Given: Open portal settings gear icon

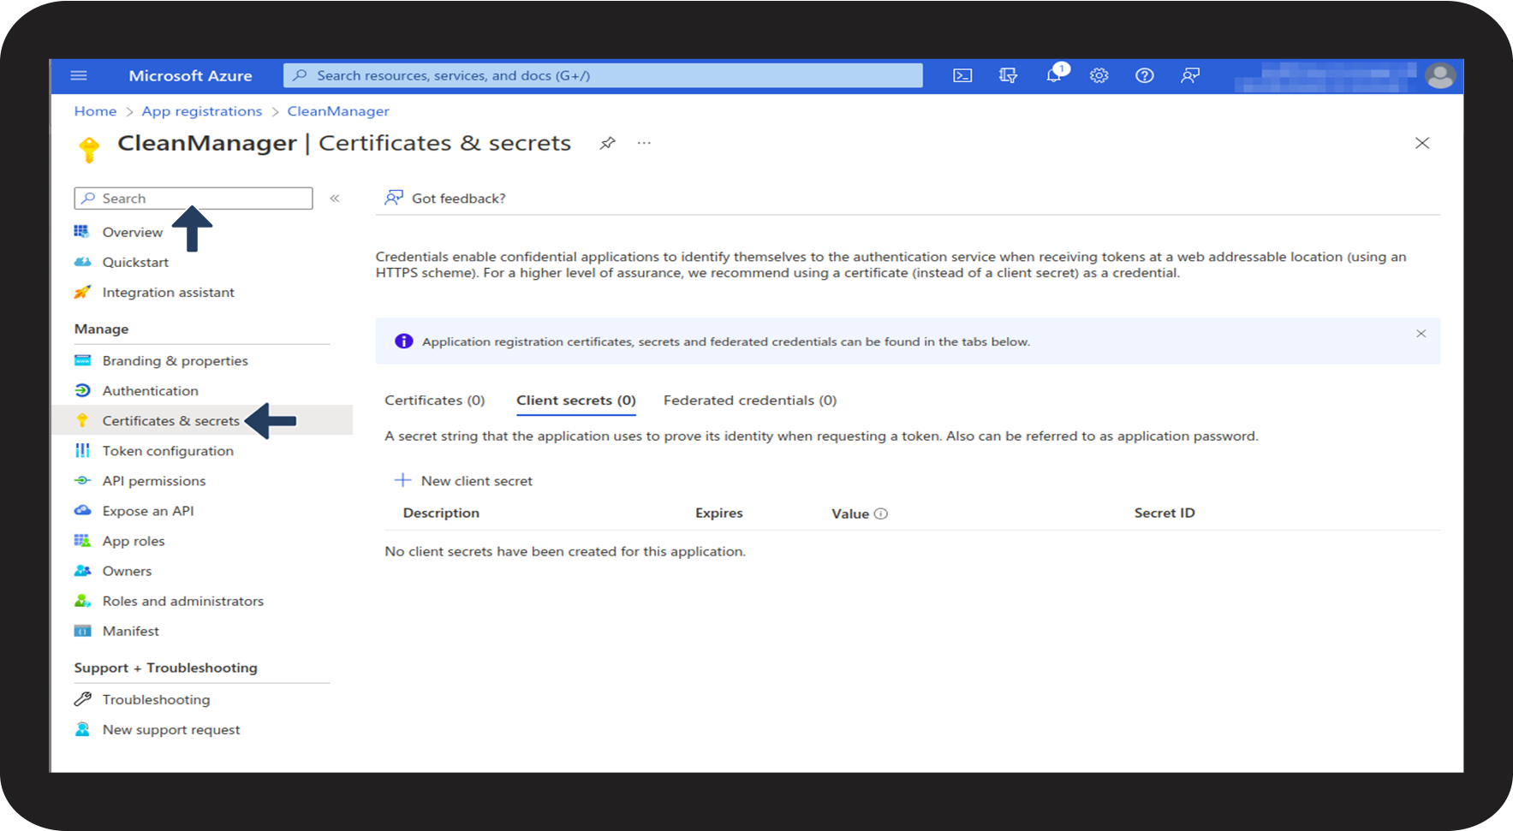Looking at the screenshot, I should pos(1099,75).
